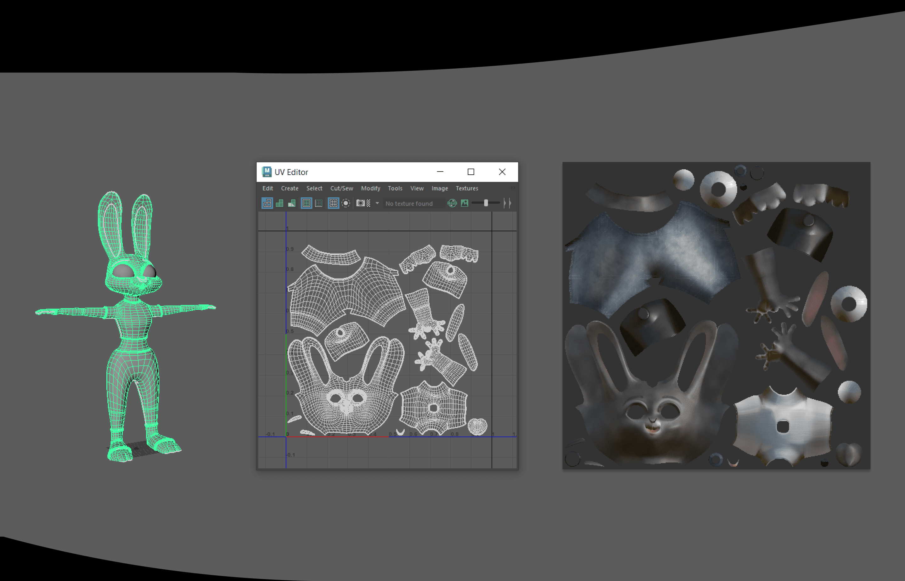
Task: Click the checker pattern icon
Action: 368,203
